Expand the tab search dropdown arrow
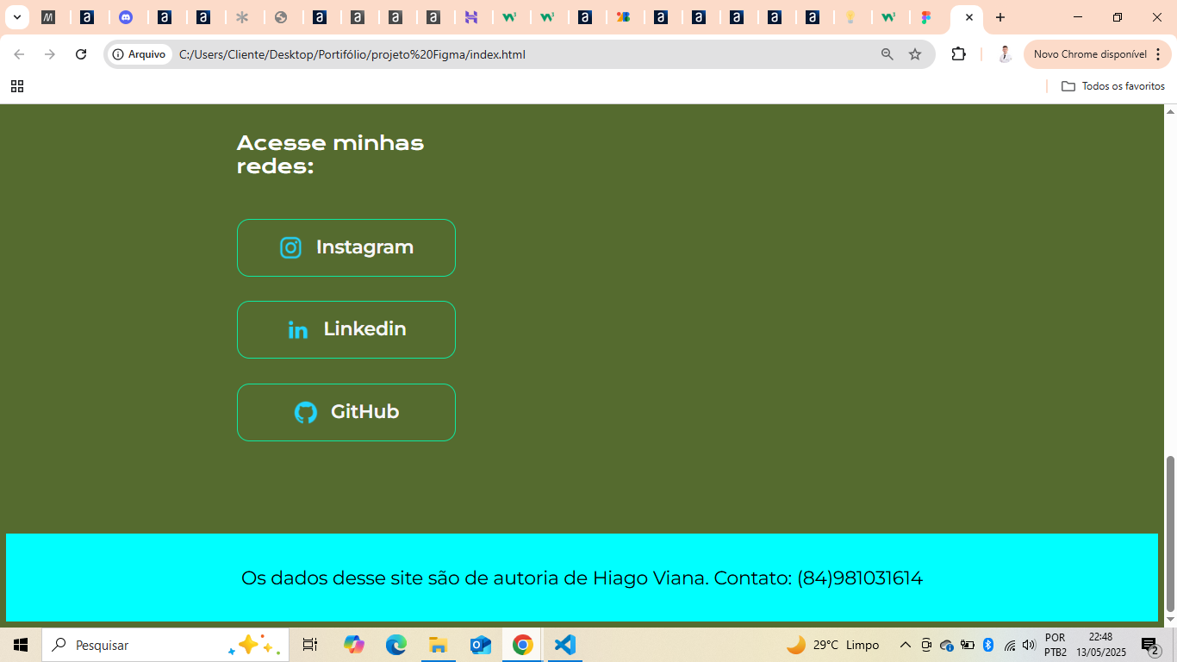 [16, 17]
